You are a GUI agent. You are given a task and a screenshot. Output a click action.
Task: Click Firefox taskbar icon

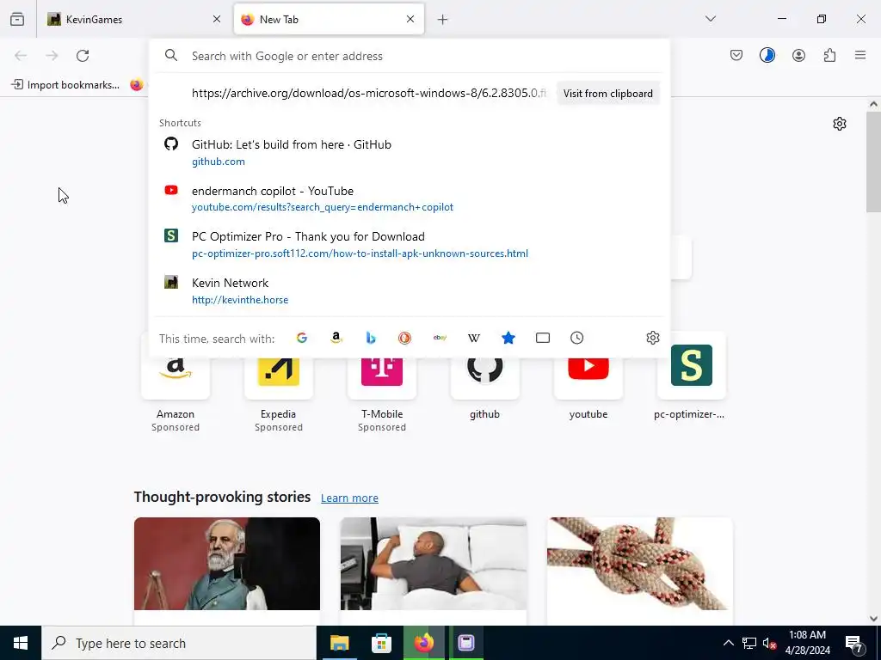tap(424, 643)
